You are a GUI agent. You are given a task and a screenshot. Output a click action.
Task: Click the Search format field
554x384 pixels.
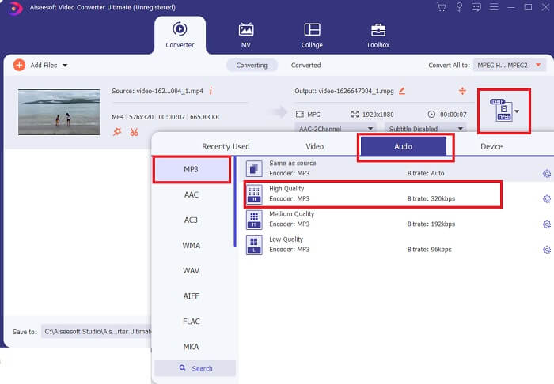195,368
